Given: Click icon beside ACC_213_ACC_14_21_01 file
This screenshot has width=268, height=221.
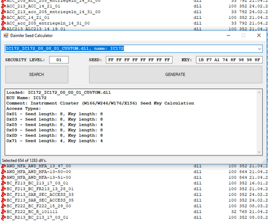Looking at the screenshot, I should coord(3,6).
